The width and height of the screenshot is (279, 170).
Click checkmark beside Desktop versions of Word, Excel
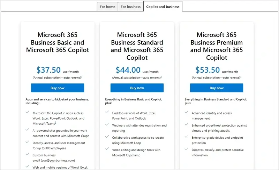point(107,112)
